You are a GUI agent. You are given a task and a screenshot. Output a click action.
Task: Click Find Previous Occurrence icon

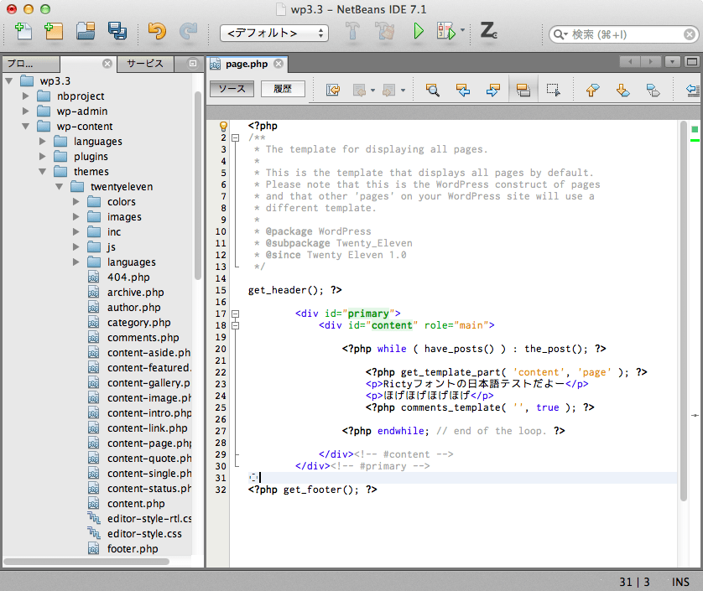[463, 90]
